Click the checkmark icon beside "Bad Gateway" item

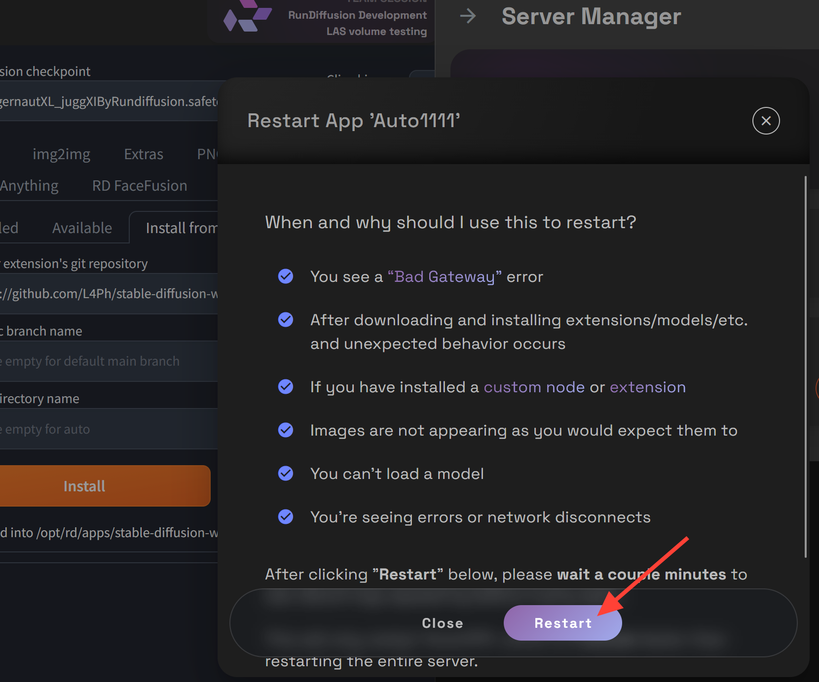tap(286, 276)
